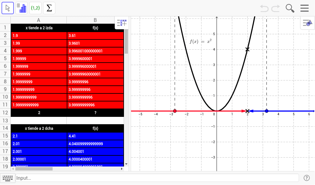This screenshot has height=185, width=315.
Task: Select column A header
Action: [x=38, y=20]
